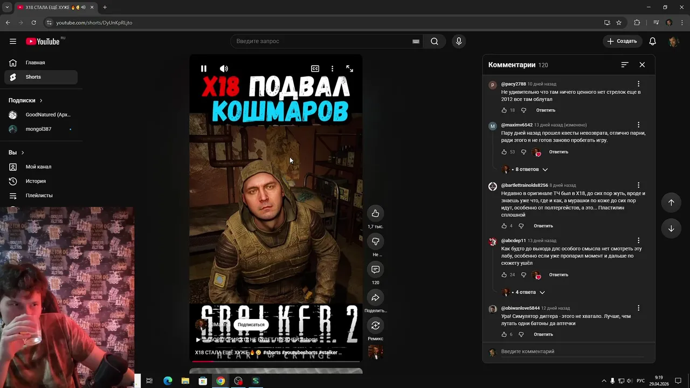Dislike the @obiwanlove5844 comment

tap(521, 335)
